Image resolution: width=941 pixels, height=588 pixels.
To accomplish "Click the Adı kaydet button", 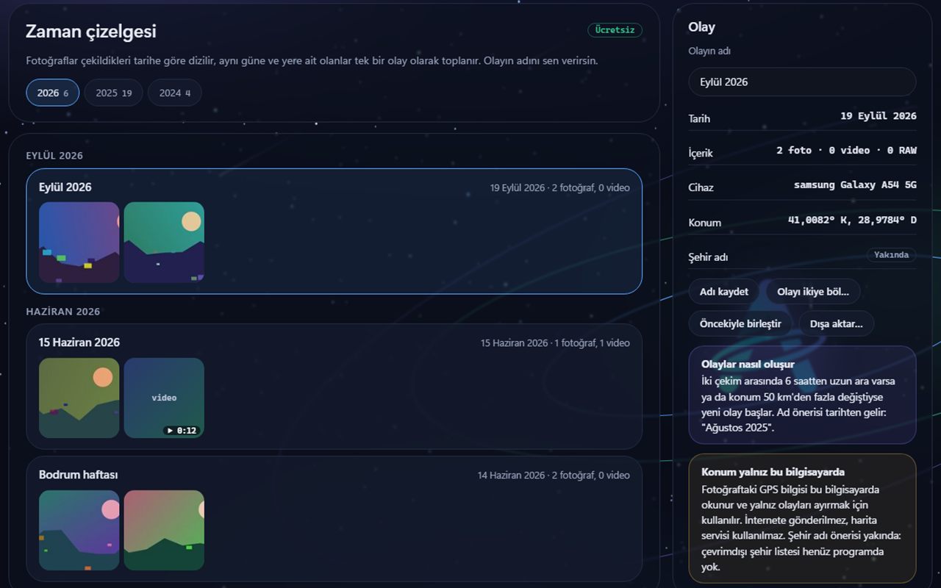I will pos(724,292).
